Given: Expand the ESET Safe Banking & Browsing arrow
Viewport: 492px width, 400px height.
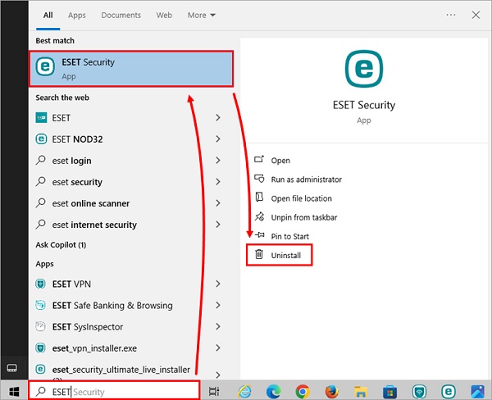Looking at the screenshot, I should (218, 305).
